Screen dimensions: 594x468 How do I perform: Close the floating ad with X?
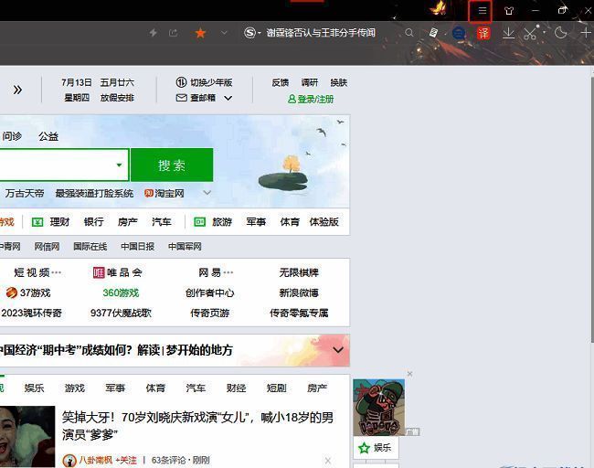[410, 374]
